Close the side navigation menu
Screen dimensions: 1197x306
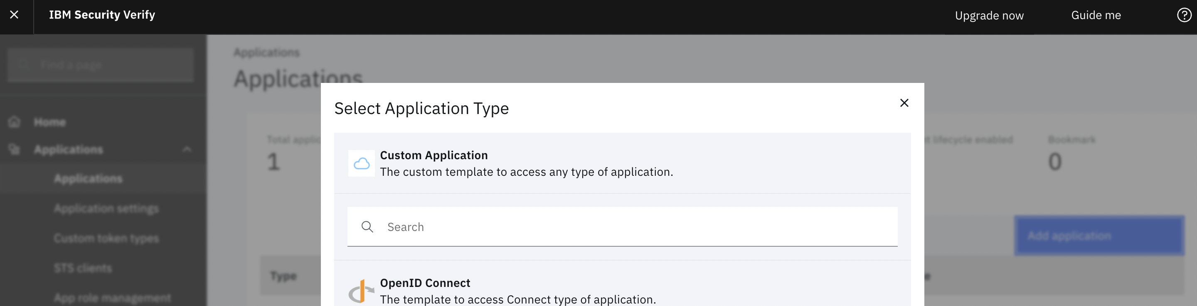point(15,15)
